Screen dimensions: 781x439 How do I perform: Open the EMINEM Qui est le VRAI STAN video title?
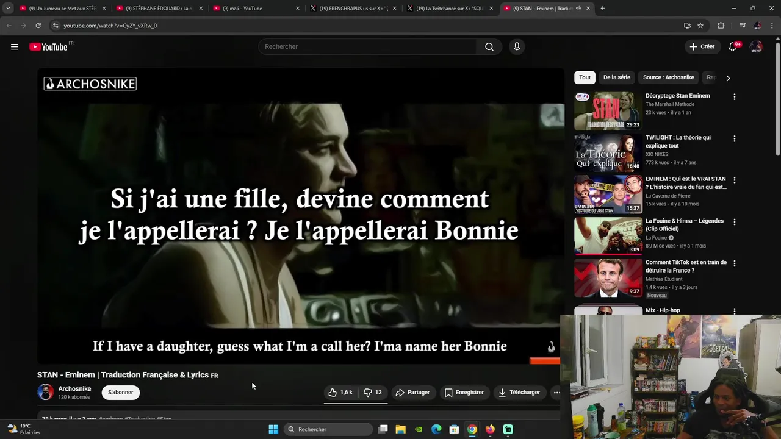(x=686, y=183)
